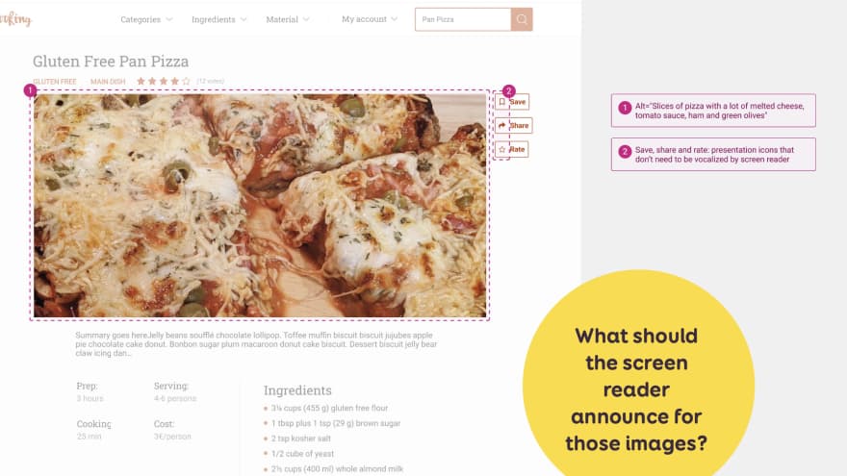Select the first rating star

pos(141,81)
